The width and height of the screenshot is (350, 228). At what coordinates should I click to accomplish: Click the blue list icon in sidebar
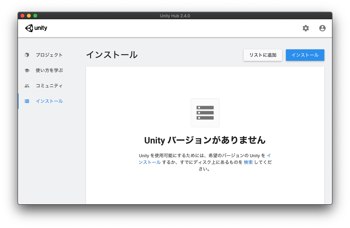point(27,101)
